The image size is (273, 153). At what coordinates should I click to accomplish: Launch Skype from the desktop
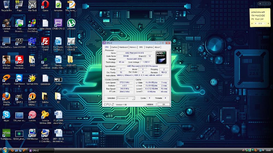click(7, 116)
